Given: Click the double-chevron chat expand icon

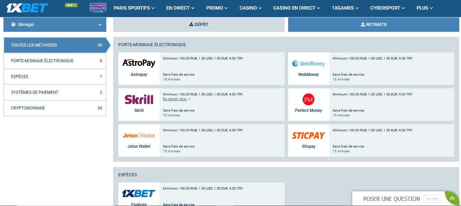Looking at the screenshot, I should (452, 199).
